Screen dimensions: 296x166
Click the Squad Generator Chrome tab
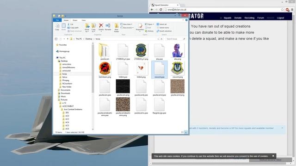pyautogui.click(x=165, y=5)
